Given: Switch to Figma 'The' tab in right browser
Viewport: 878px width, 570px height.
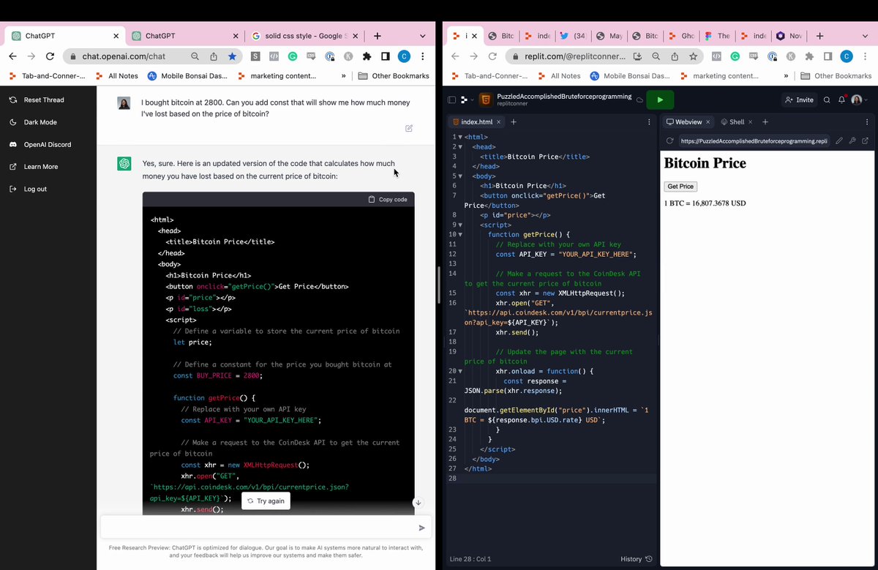Looking at the screenshot, I should pyautogui.click(x=717, y=36).
